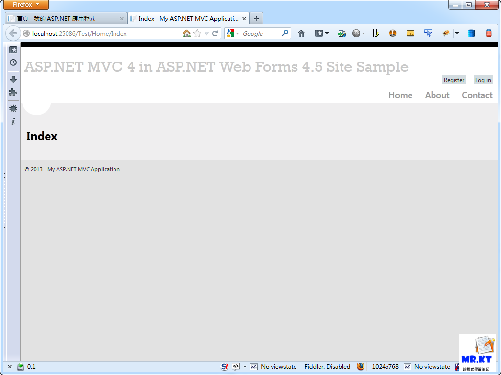The image size is (501, 375).
Task: Click the Log in link
Action: (483, 80)
